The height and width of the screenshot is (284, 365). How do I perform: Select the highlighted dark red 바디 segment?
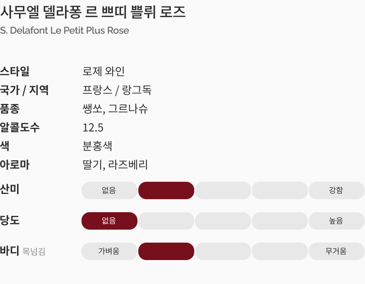166,252
